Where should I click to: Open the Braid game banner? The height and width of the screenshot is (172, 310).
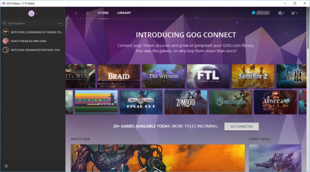tap(118, 76)
